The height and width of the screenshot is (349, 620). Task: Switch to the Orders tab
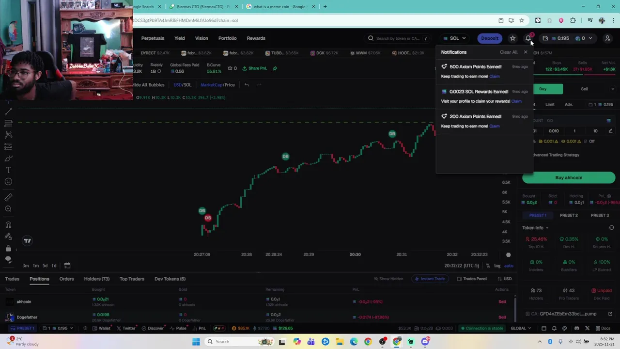(x=66, y=279)
